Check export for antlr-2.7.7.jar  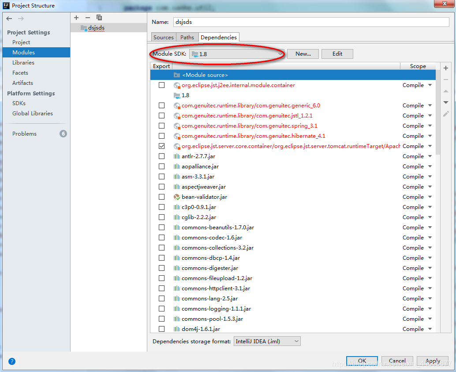click(x=162, y=156)
